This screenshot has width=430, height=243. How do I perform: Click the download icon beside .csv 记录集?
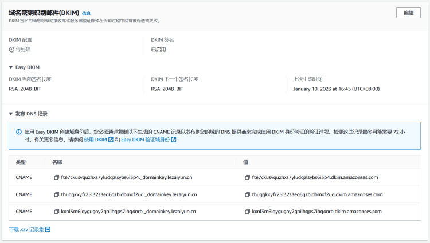48,229
